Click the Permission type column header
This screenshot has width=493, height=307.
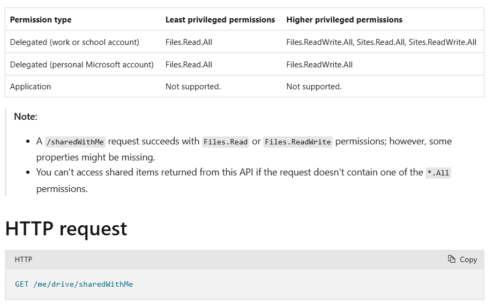coord(41,20)
